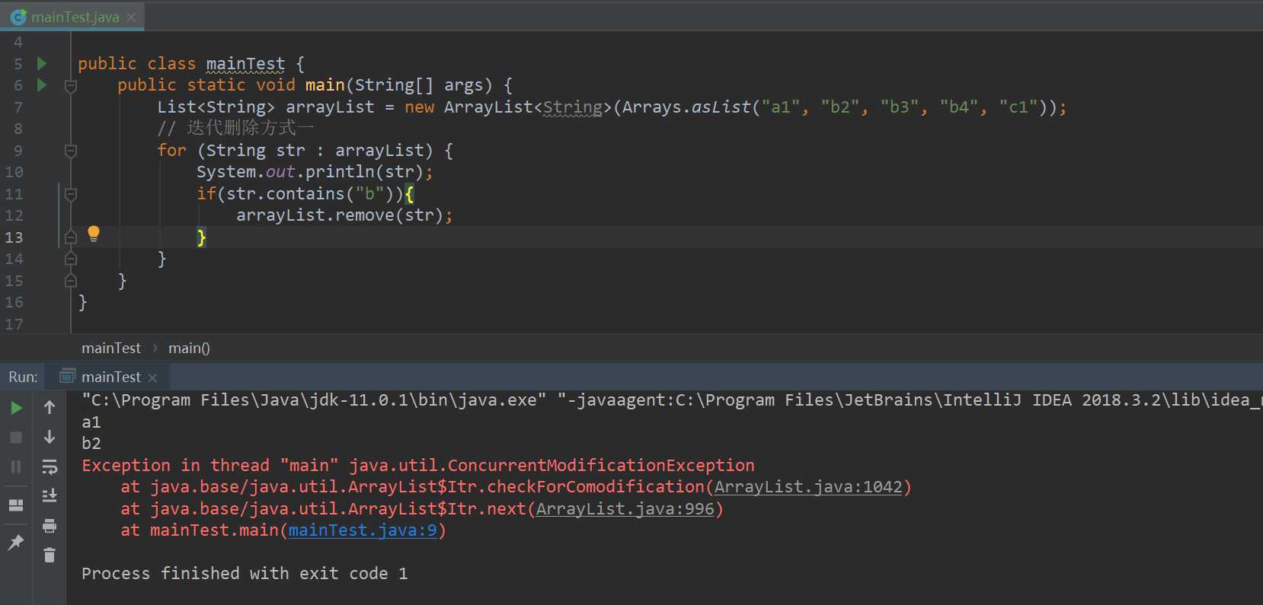Rerun mainTest with the green play button
Screen dimensions: 1263x605
16,408
